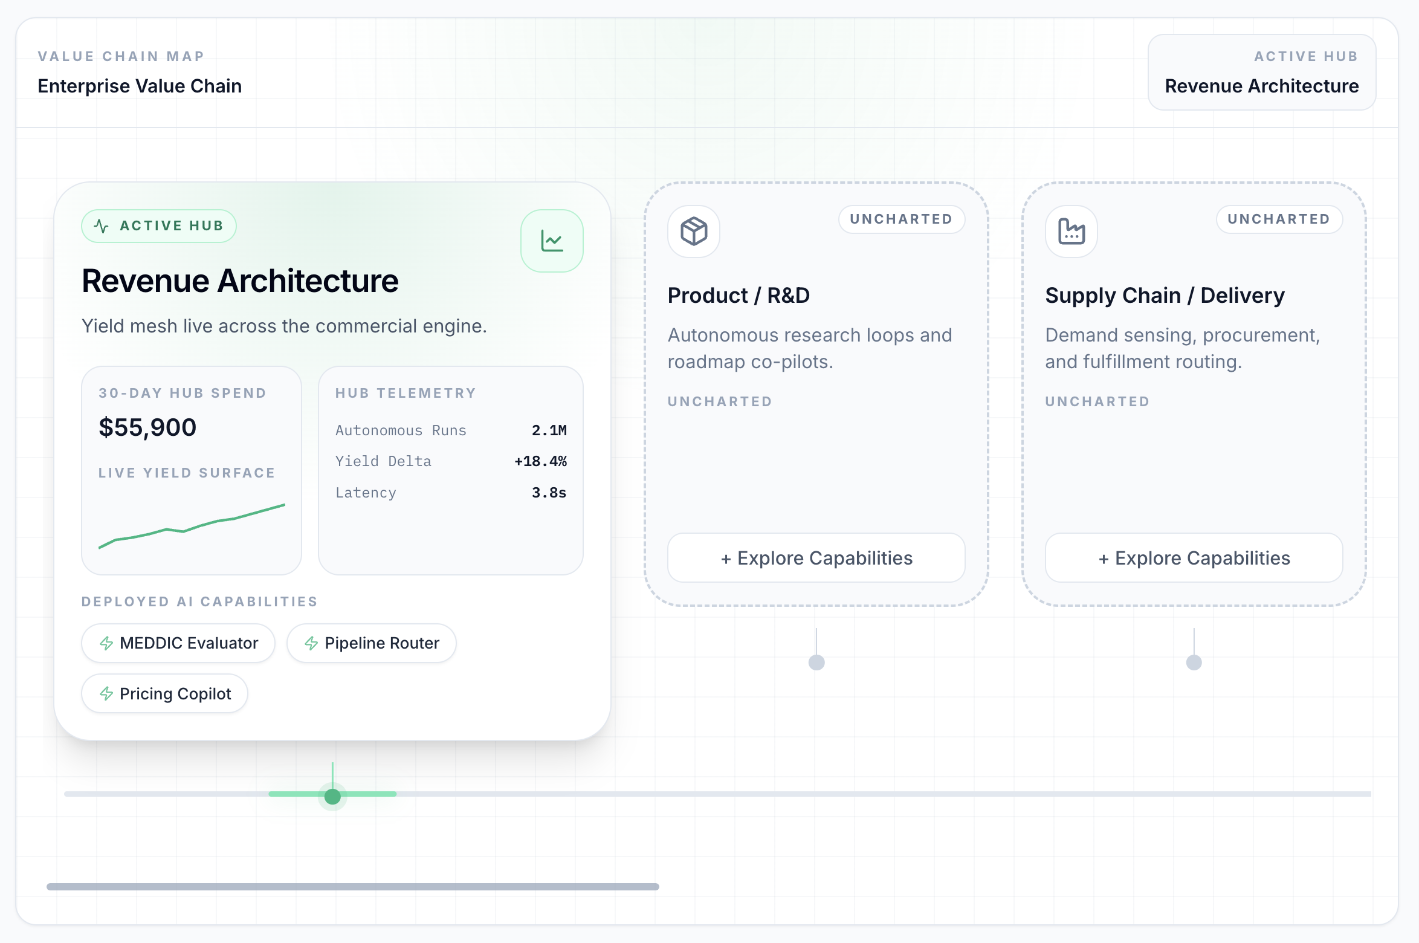Viewport: 1419px width, 943px height.
Task: Click the Revenue Architecture card title
Action: [x=240, y=281]
